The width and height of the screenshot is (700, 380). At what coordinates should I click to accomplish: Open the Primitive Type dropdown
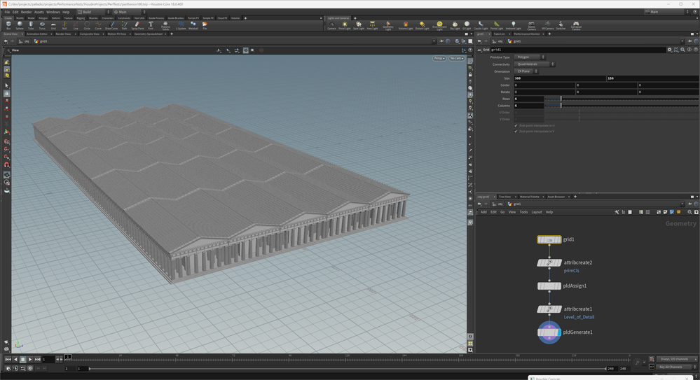pos(530,57)
